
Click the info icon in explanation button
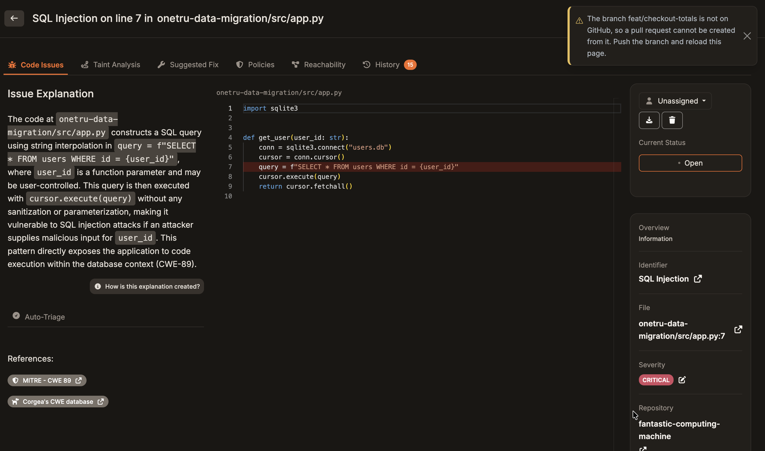click(x=98, y=286)
